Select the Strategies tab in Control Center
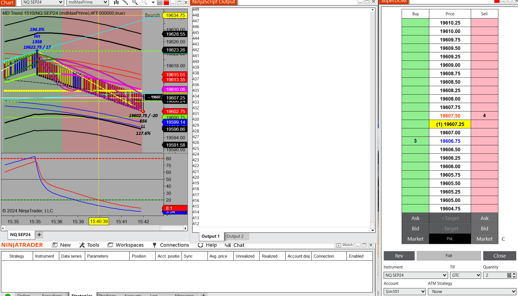 coord(82,295)
